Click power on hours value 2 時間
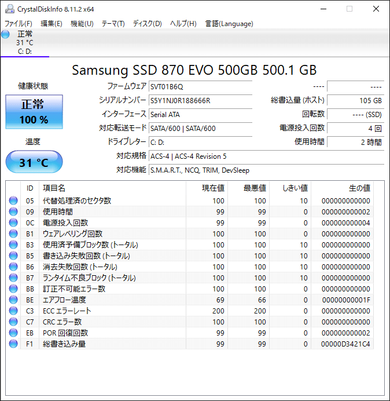 tap(355, 142)
